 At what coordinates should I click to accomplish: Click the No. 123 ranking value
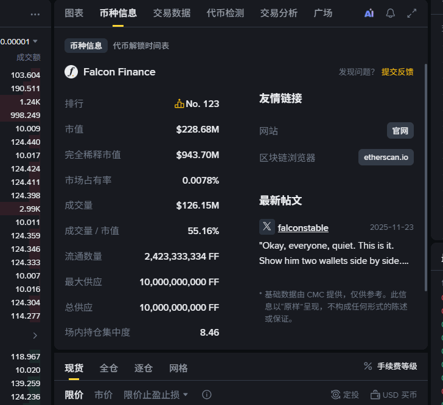tap(202, 103)
